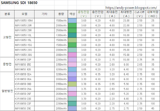Select model cell ICR18650 22F

[x=24, y=103]
